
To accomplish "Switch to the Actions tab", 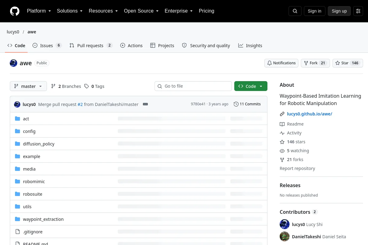I will [x=131, y=45].
